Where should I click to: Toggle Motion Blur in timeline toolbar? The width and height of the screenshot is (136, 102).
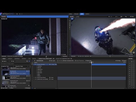88,61
